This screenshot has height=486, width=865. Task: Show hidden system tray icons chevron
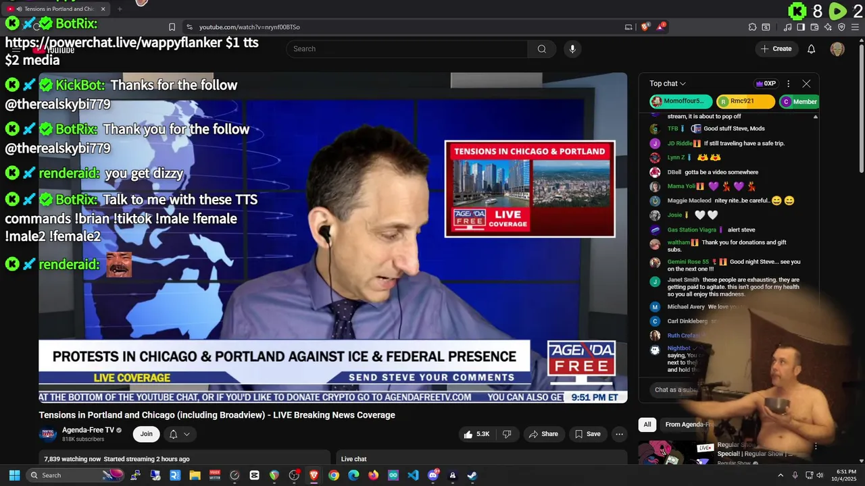tap(781, 475)
